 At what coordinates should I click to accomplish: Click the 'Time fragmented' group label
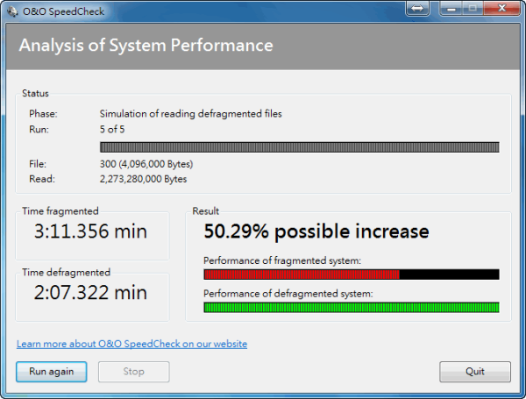[60, 211]
